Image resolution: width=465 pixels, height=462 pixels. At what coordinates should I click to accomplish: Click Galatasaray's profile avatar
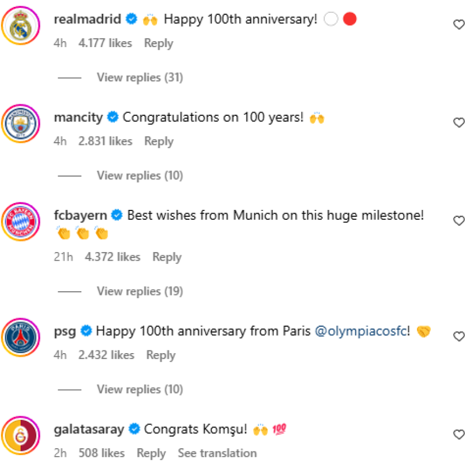21,435
